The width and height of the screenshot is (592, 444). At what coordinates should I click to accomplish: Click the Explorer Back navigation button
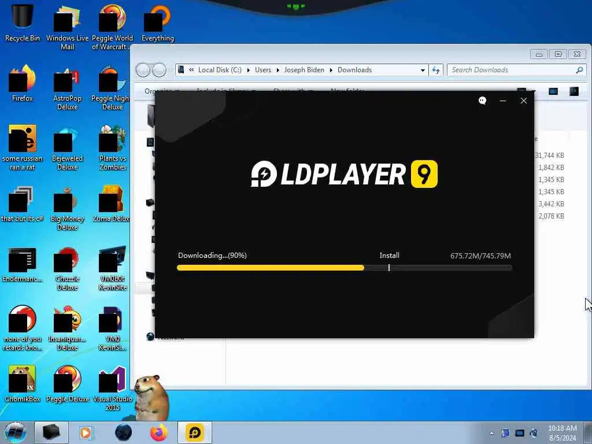click(x=143, y=70)
